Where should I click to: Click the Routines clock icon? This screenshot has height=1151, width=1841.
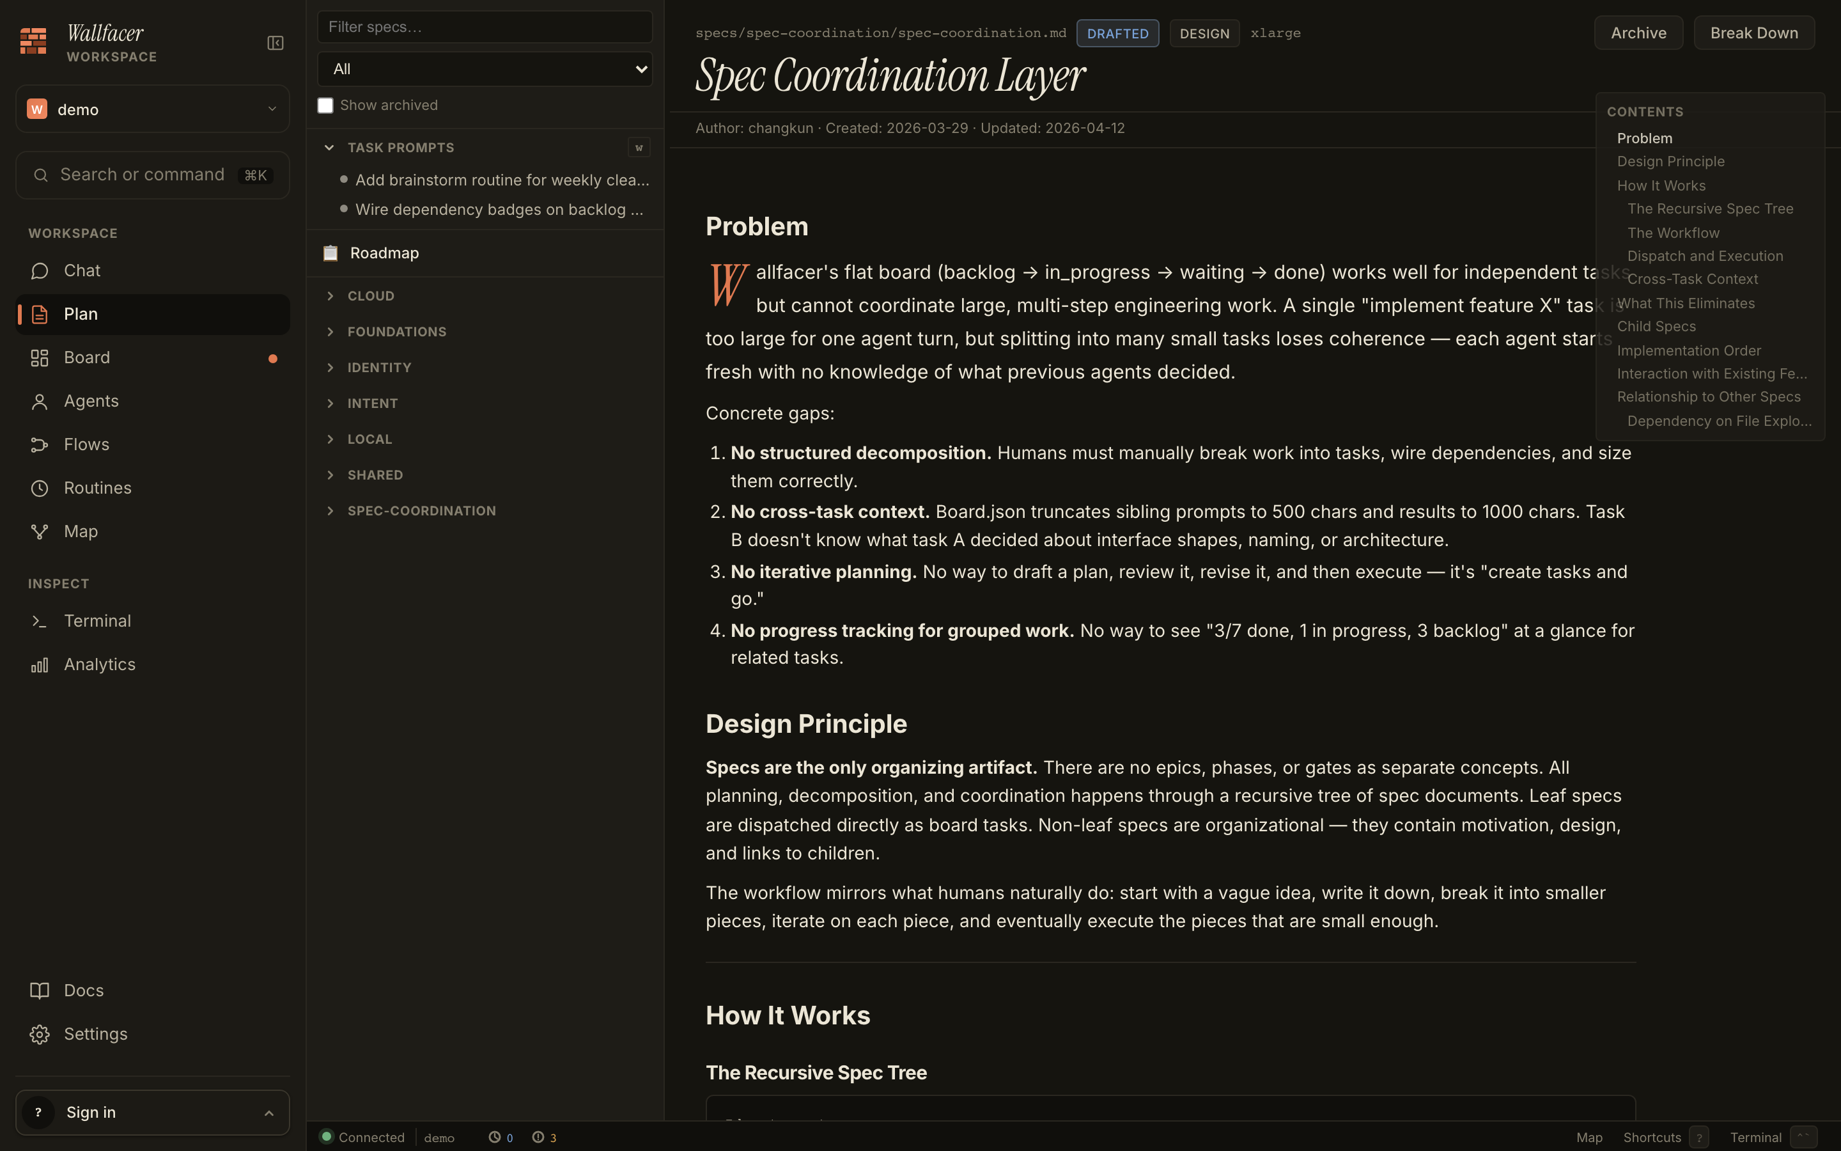[40, 488]
